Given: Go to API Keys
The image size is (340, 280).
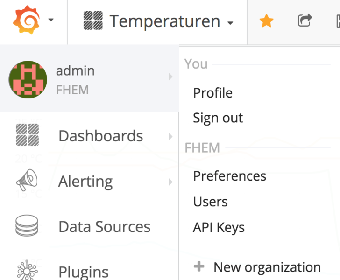Looking at the screenshot, I should point(219,228).
